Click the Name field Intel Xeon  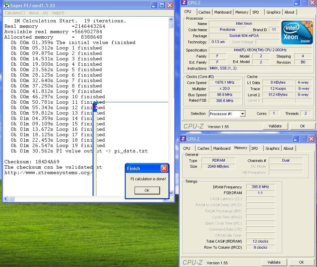[x=244, y=23]
